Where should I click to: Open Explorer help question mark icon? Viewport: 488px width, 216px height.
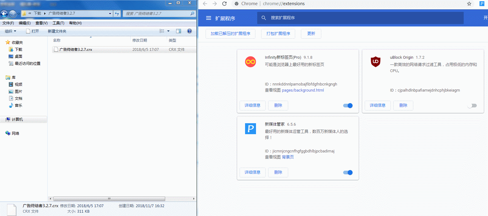189,31
